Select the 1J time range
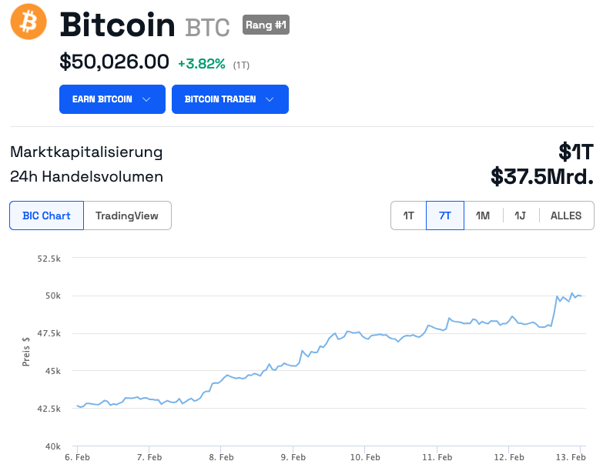Viewport: 603px width, 471px height. [x=520, y=215]
